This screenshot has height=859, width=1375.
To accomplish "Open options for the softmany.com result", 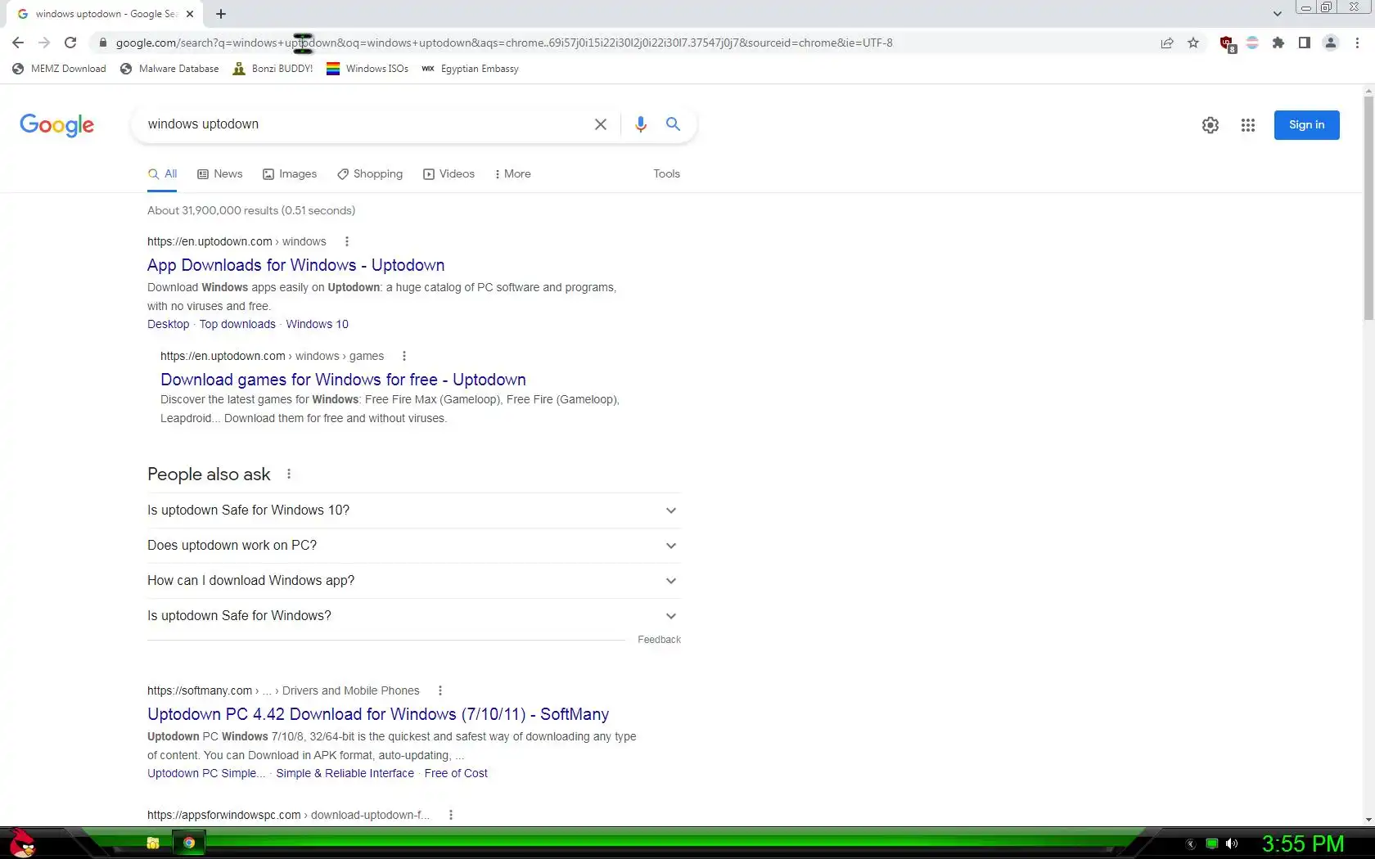I will click(x=440, y=690).
